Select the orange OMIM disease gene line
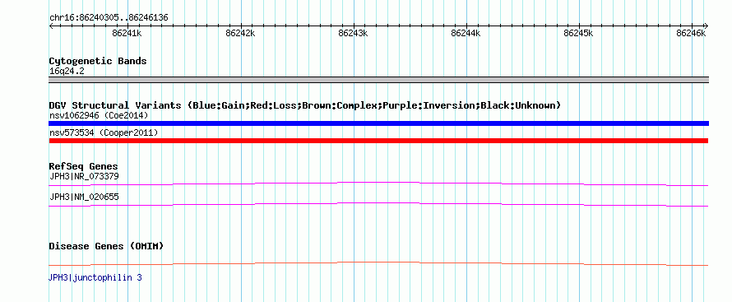 click(378, 263)
